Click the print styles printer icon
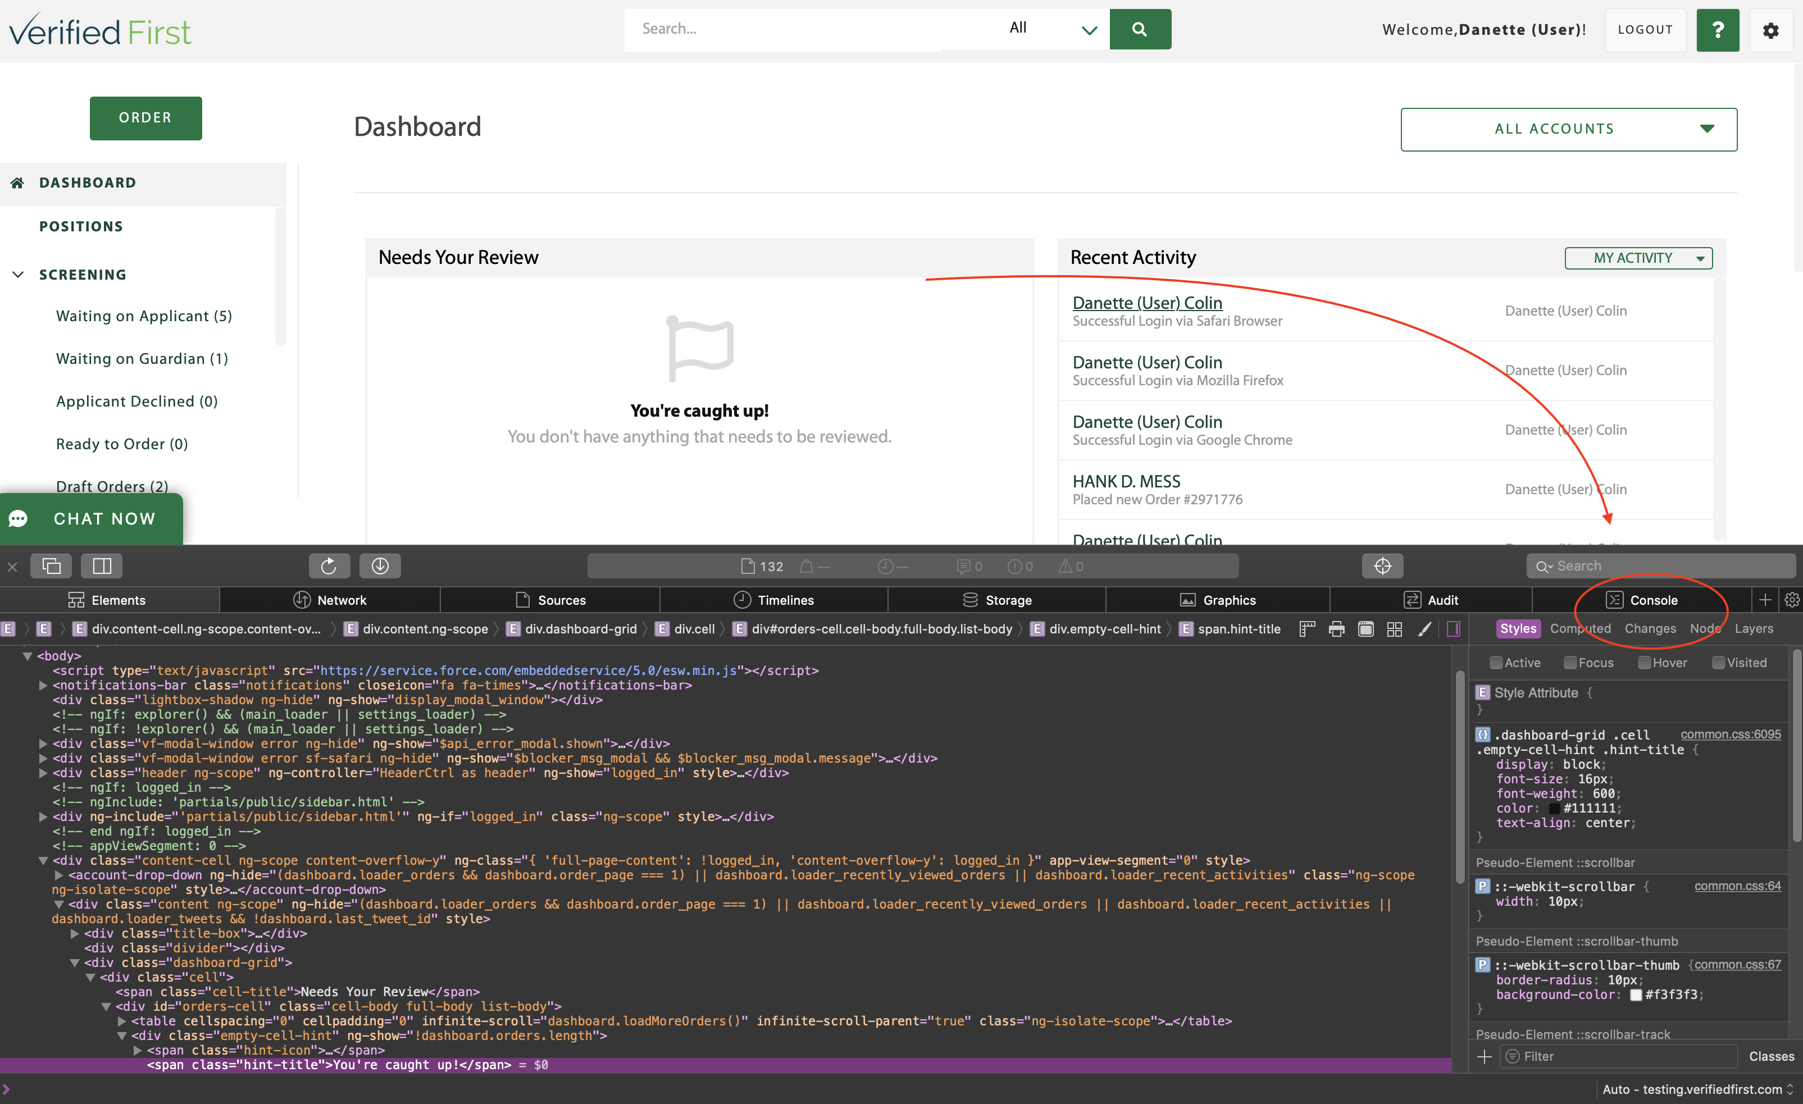Image resolution: width=1803 pixels, height=1104 pixels. [1336, 628]
